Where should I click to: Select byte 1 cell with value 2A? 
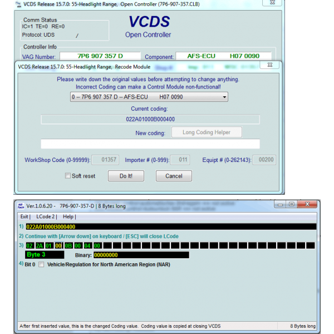coord(39,246)
